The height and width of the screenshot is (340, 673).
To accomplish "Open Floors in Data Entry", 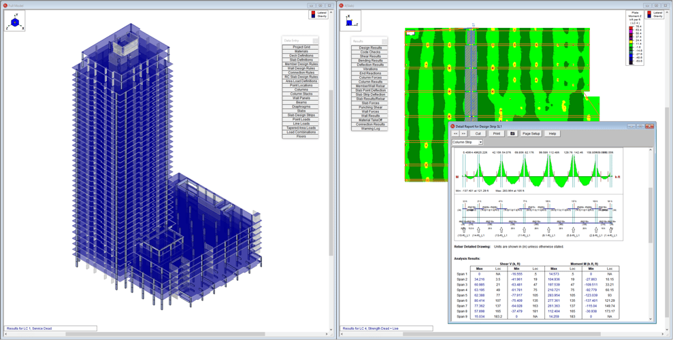I will tap(301, 137).
